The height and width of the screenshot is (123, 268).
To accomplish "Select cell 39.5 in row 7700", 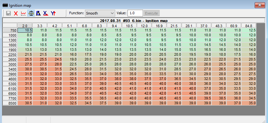I will tap(204, 98).
